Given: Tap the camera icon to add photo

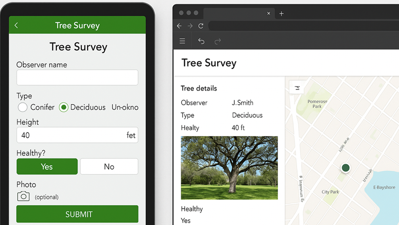Looking at the screenshot, I should pos(23,196).
